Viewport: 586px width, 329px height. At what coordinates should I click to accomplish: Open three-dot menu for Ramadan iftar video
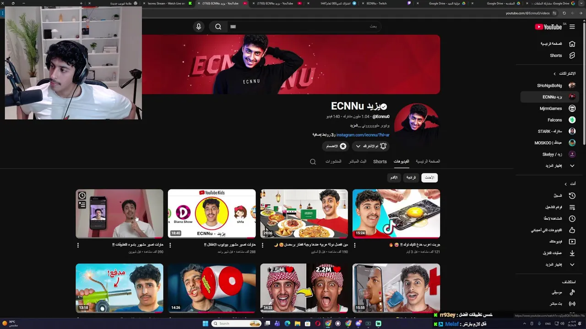coord(262,245)
